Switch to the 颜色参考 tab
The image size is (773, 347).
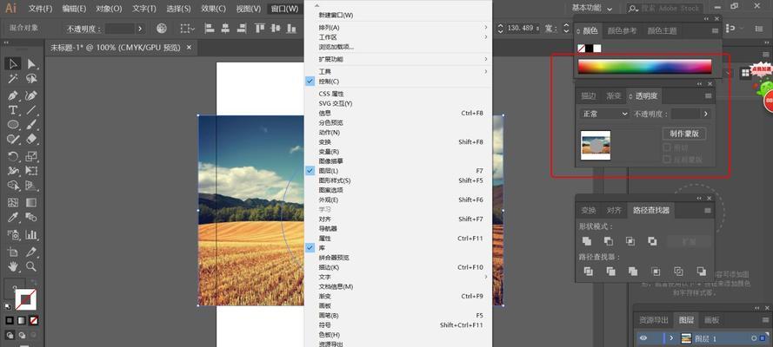coord(622,30)
